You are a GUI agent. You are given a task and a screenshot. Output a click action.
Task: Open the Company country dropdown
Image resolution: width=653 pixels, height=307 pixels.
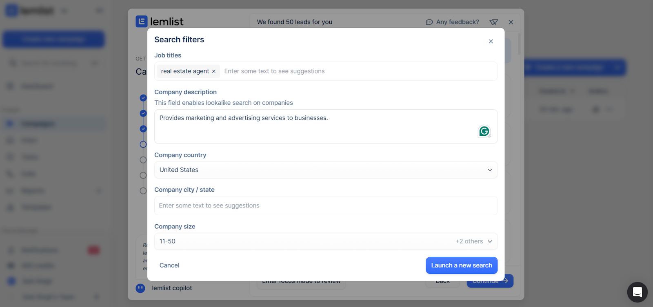pyautogui.click(x=326, y=170)
